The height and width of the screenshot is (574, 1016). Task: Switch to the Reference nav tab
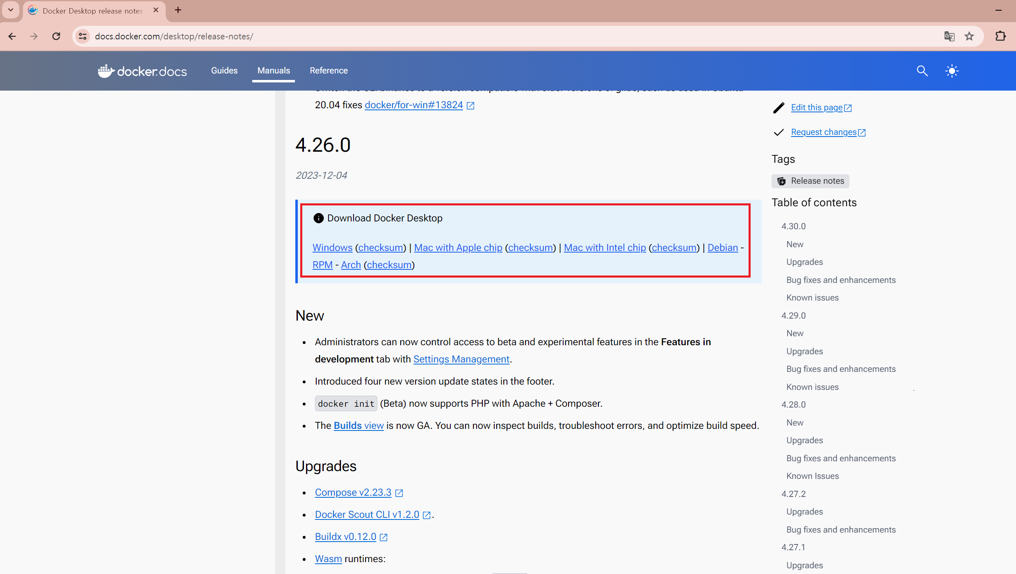coord(329,71)
